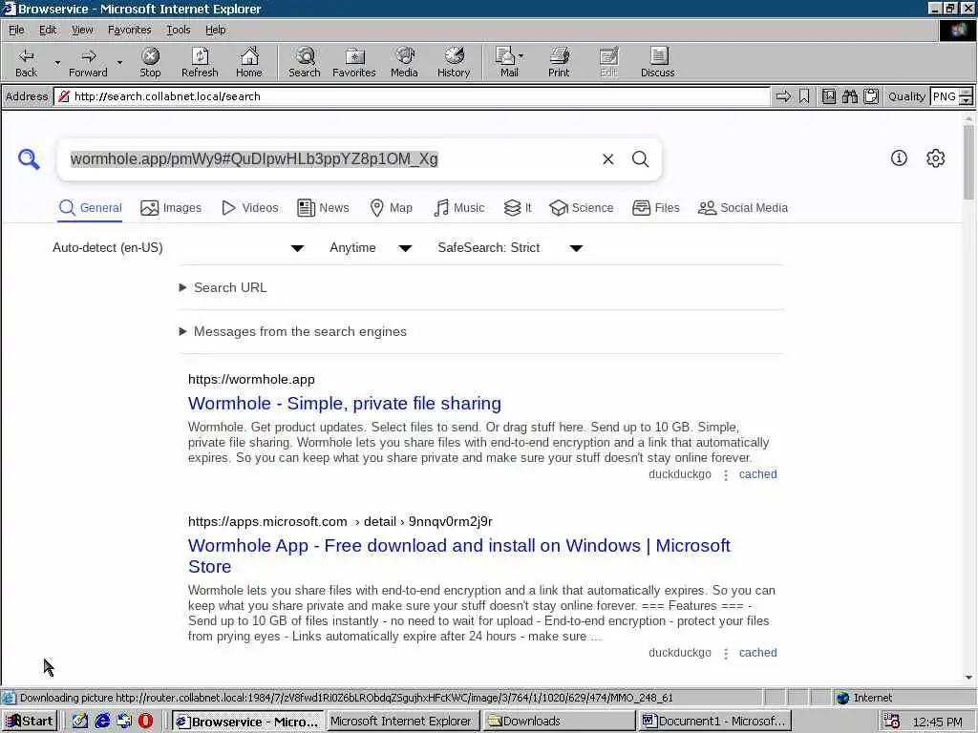Switch to the Videos search tab
Image resolution: width=978 pixels, height=733 pixels.
250,208
